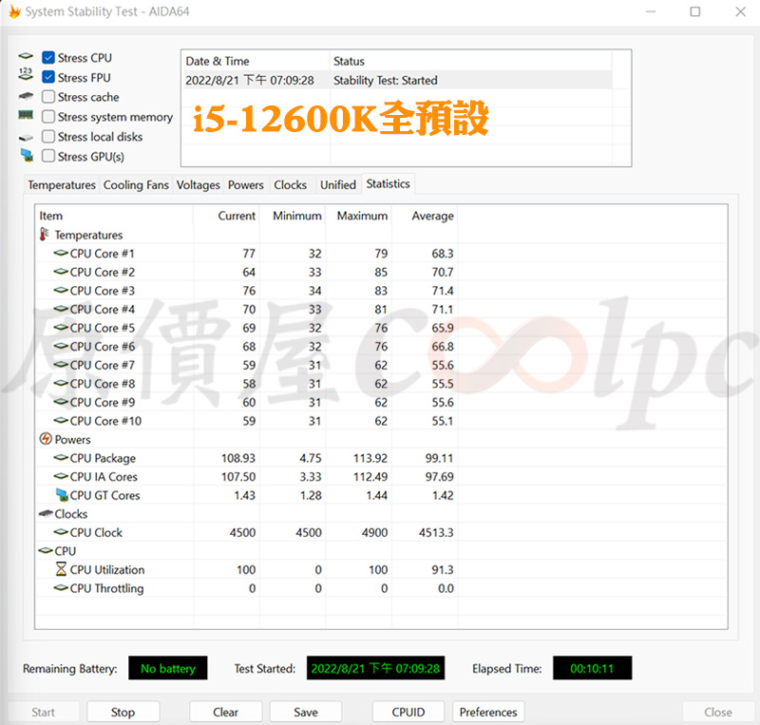The height and width of the screenshot is (725, 760).
Task: Click the chip icon beside CPU Core #7
Action: pyautogui.click(x=61, y=364)
